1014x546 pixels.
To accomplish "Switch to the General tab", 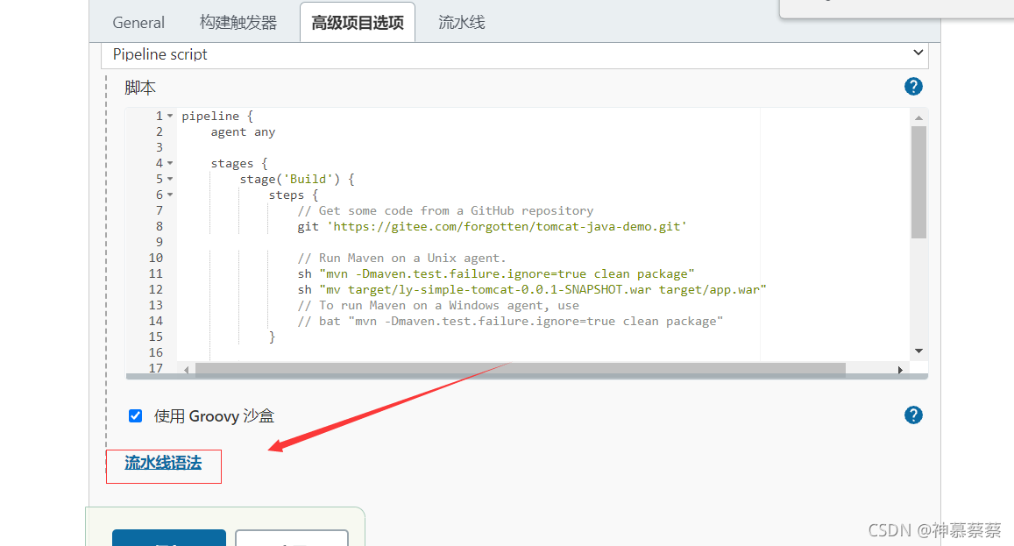I will point(138,23).
